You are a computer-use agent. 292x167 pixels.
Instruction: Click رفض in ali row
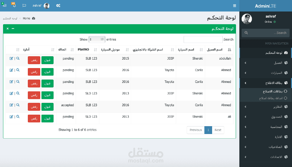(34, 118)
